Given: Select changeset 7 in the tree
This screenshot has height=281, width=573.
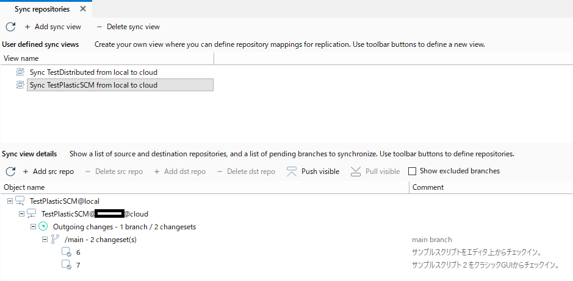Looking at the screenshot, I should [x=78, y=265].
